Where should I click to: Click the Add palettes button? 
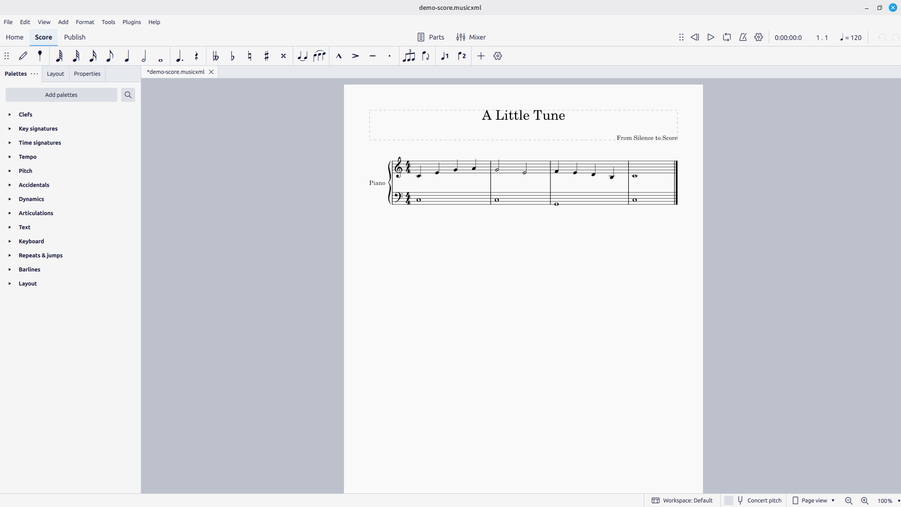pos(61,95)
